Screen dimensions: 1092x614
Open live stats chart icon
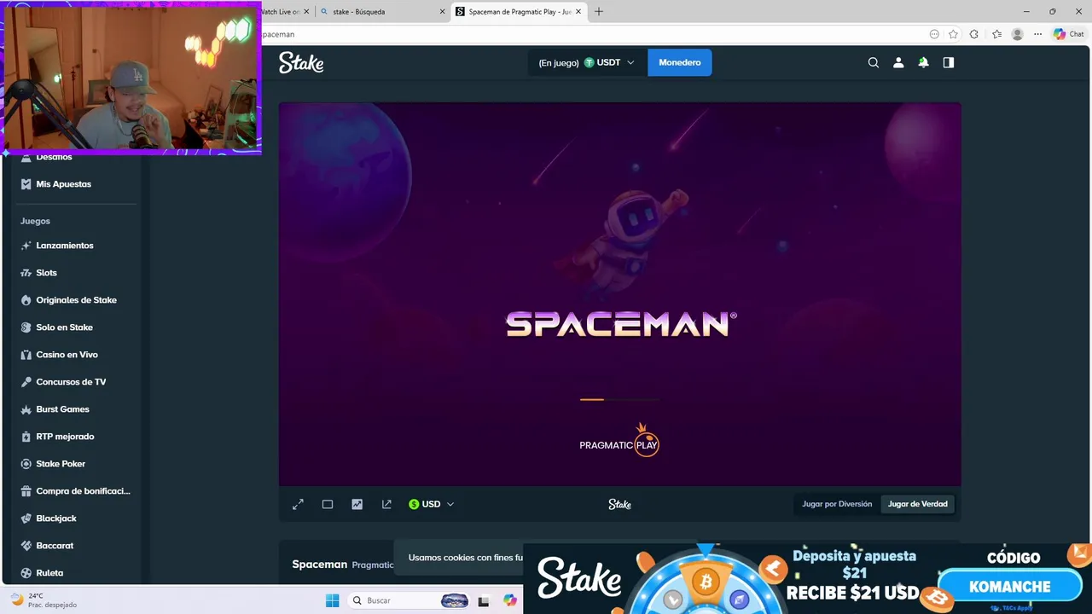coord(357,504)
